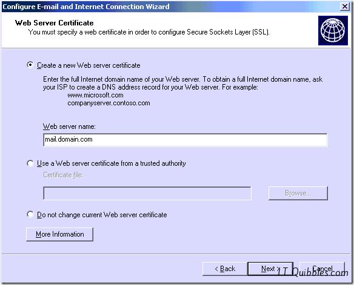
Task: Click the example text www.microsoft.com
Action: click(95, 95)
